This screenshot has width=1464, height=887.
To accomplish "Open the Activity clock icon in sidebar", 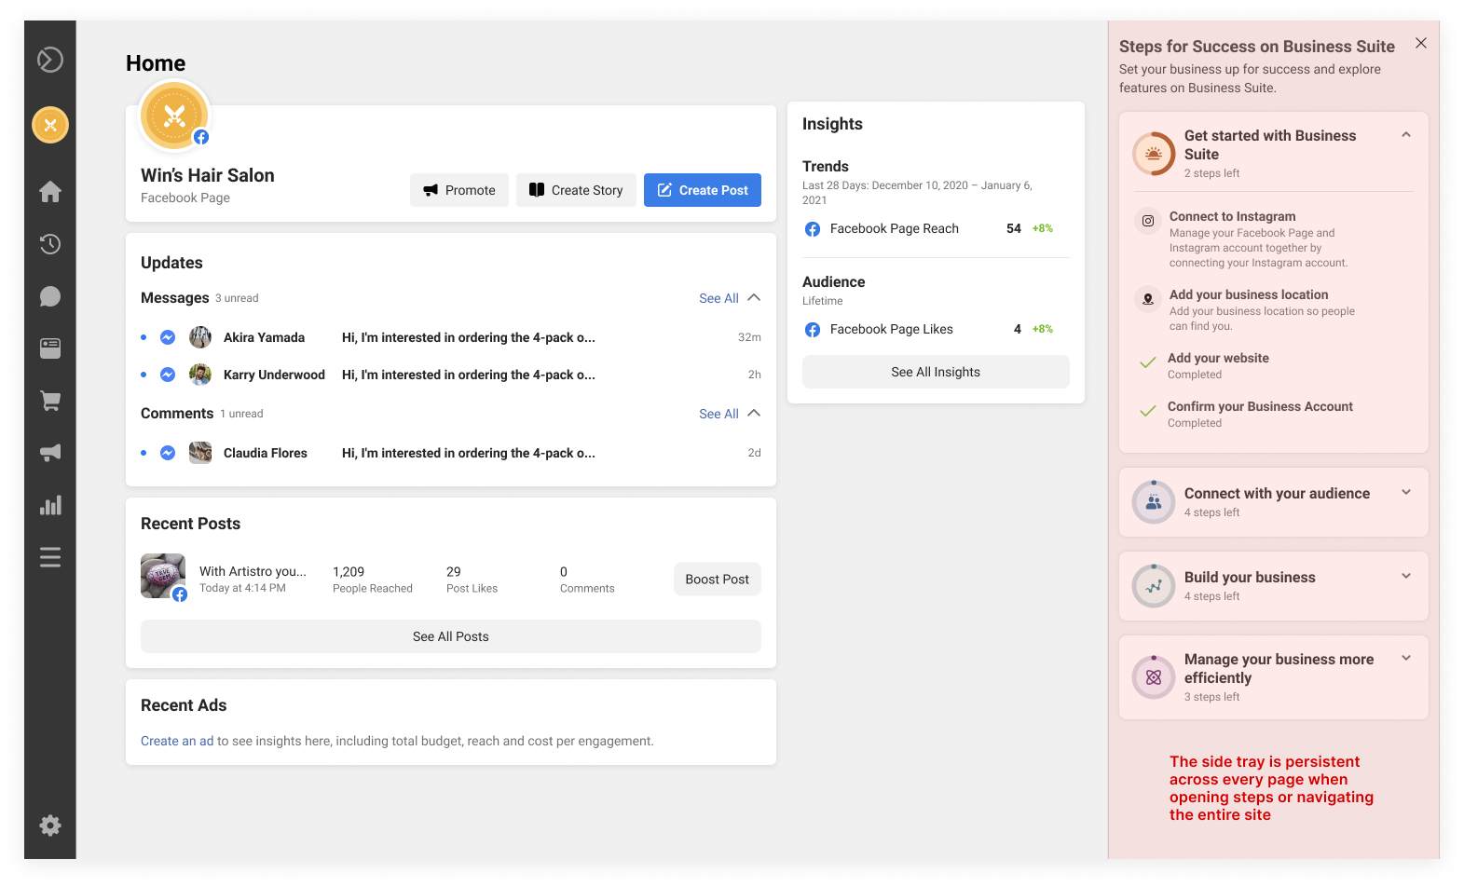I will [x=50, y=244].
